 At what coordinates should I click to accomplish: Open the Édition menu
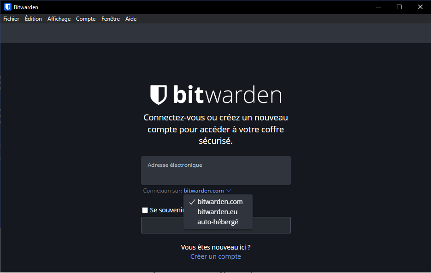click(33, 19)
